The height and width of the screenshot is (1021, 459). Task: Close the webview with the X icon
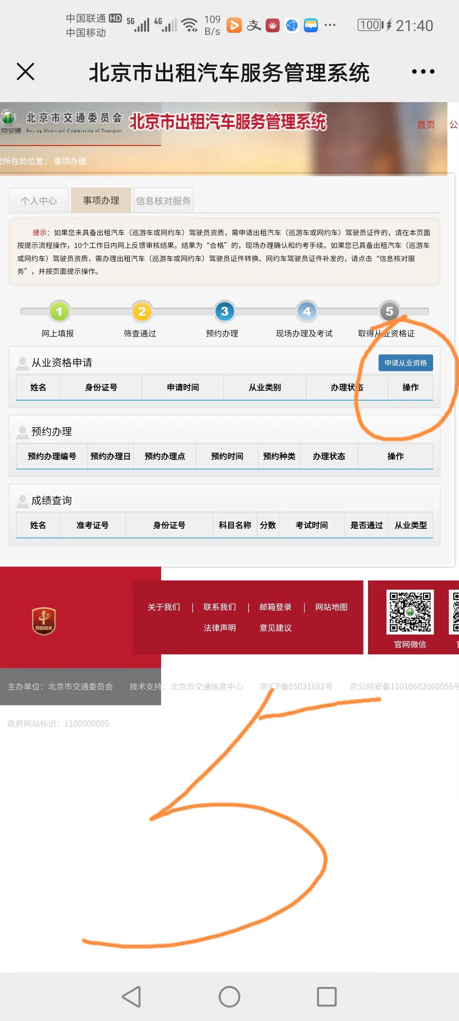pos(25,71)
